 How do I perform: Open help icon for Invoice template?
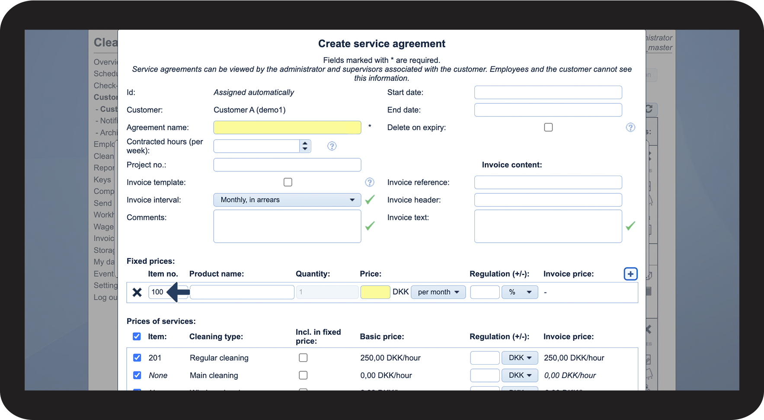point(369,182)
